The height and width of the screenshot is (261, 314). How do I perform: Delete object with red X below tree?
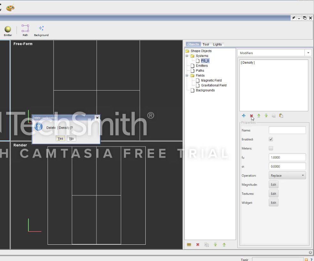[198, 245]
